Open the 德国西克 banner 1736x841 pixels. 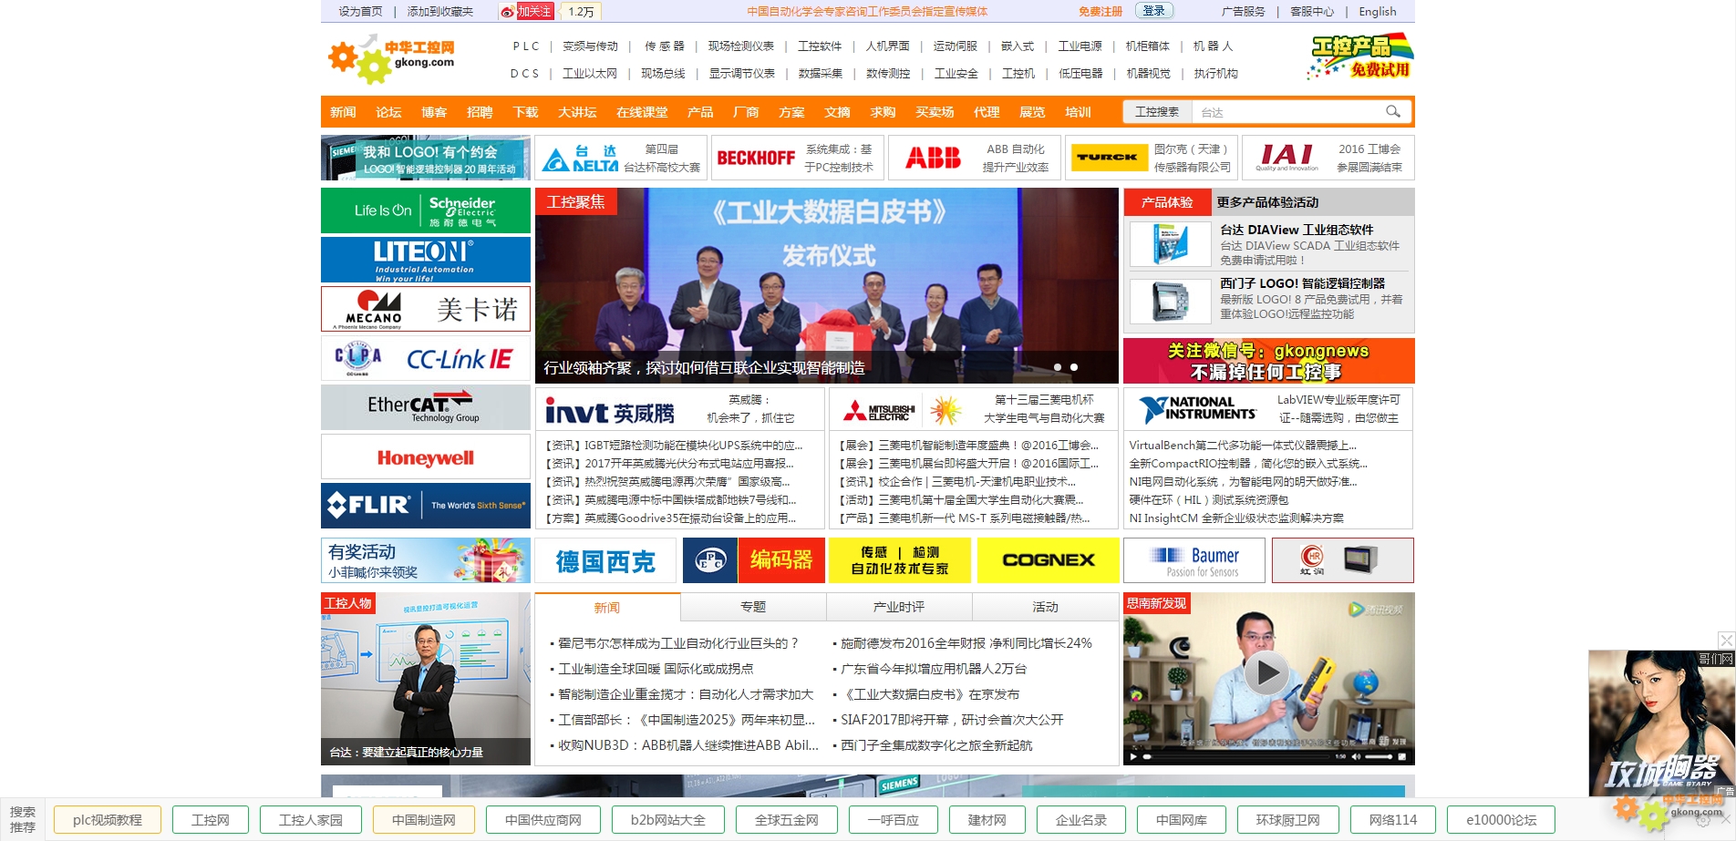pos(605,560)
